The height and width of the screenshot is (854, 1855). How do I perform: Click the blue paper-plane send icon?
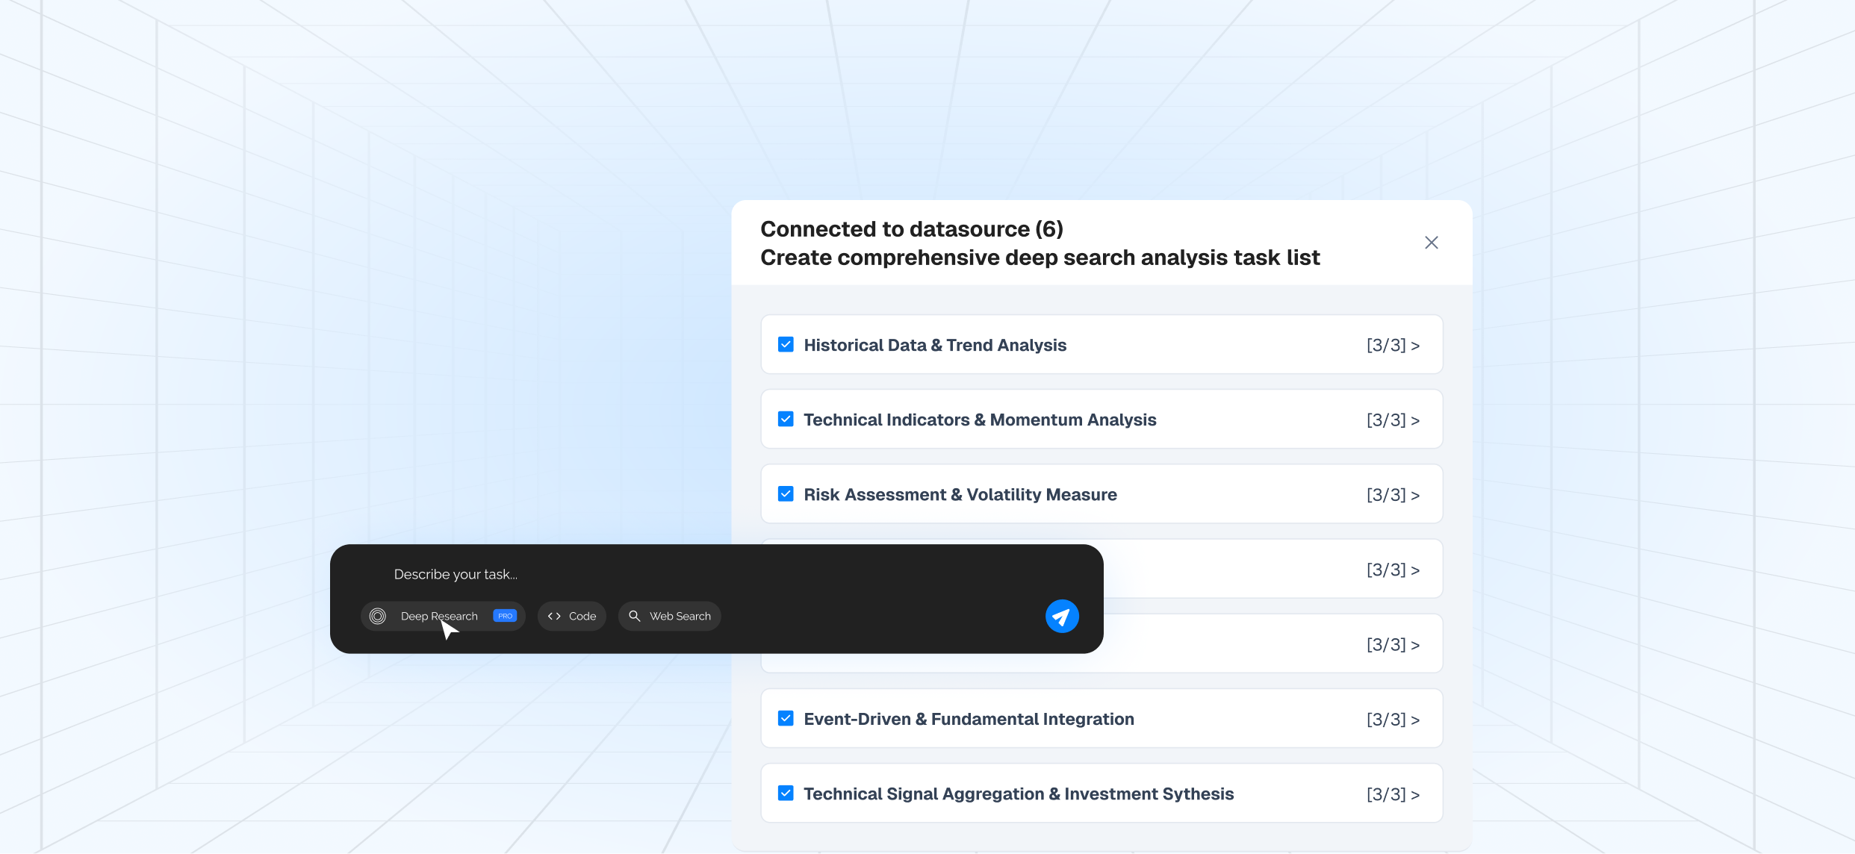pyautogui.click(x=1061, y=617)
